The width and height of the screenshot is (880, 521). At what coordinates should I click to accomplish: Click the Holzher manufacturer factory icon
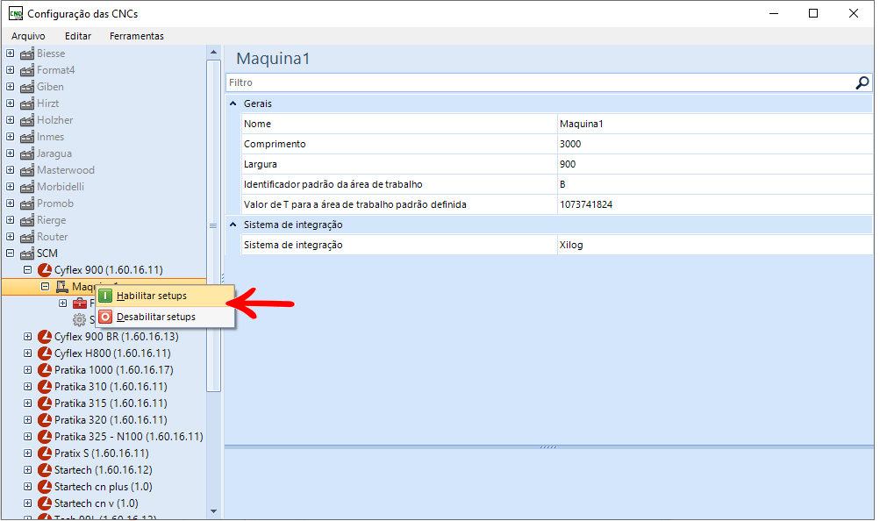[x=27, y=120]
